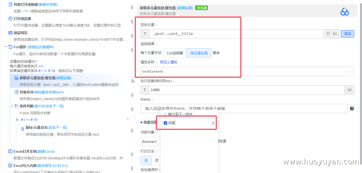Click the Excel写入内容 step icon
The width and height of the screenshot is (362, 173).
tap(10, 165)
